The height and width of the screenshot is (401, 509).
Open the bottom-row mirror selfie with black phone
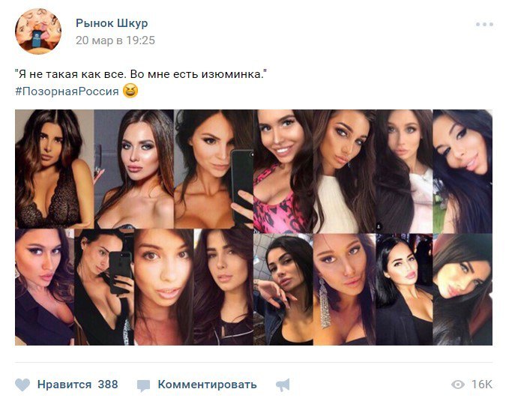point(104,287)
